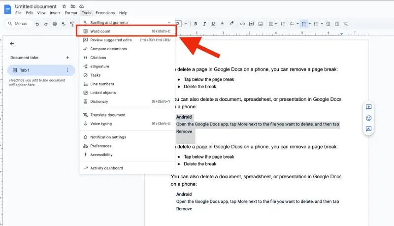394x226 pixels.
Task: Close the open Tools menu
Action: tap(86, 13)
